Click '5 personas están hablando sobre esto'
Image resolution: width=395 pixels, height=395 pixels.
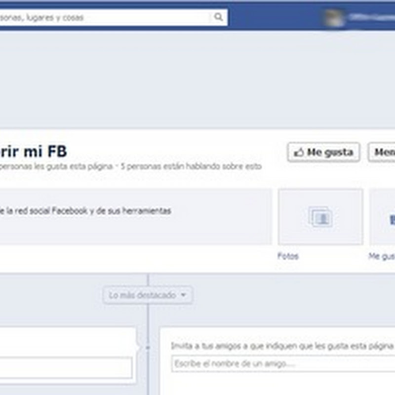click(x=191, y=166)
